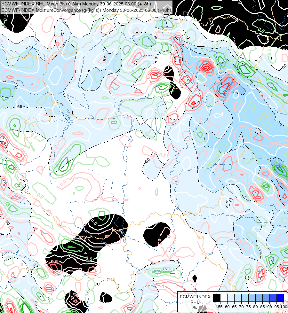This screenshot has width=288, height=313.
Task: Click the legend % unit label
Action: click(195, 308)
